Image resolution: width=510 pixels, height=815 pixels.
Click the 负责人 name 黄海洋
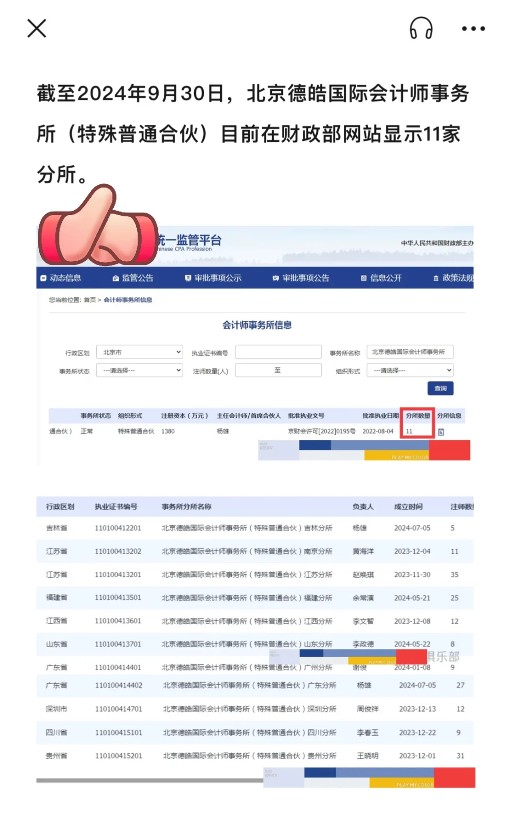363,551
